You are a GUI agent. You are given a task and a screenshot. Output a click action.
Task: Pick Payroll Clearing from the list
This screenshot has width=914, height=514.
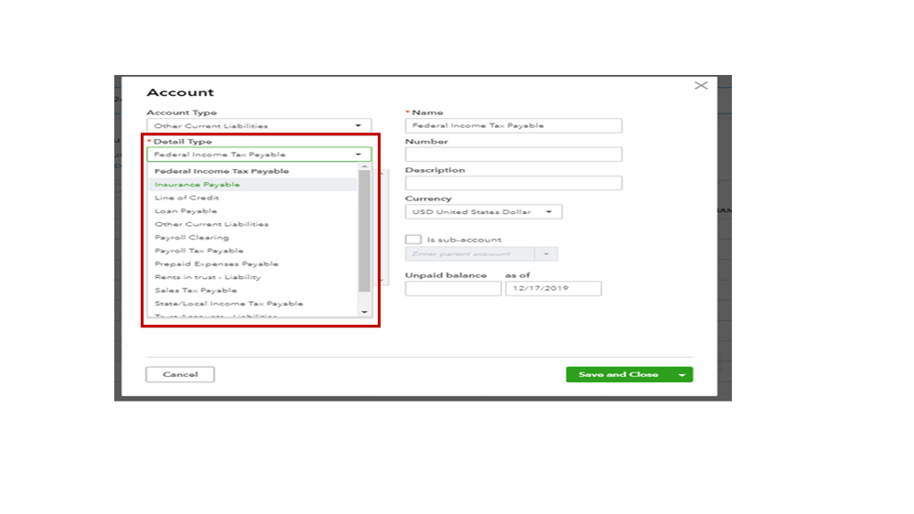pyautogui.click(x=191, y=238)
